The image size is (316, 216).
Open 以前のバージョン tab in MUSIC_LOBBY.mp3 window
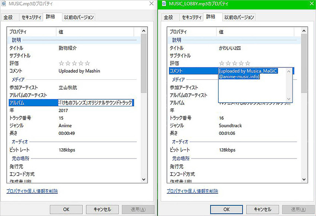tap(239, 17)
